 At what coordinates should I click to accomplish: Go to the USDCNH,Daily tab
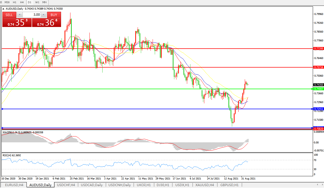click(120, 185)
